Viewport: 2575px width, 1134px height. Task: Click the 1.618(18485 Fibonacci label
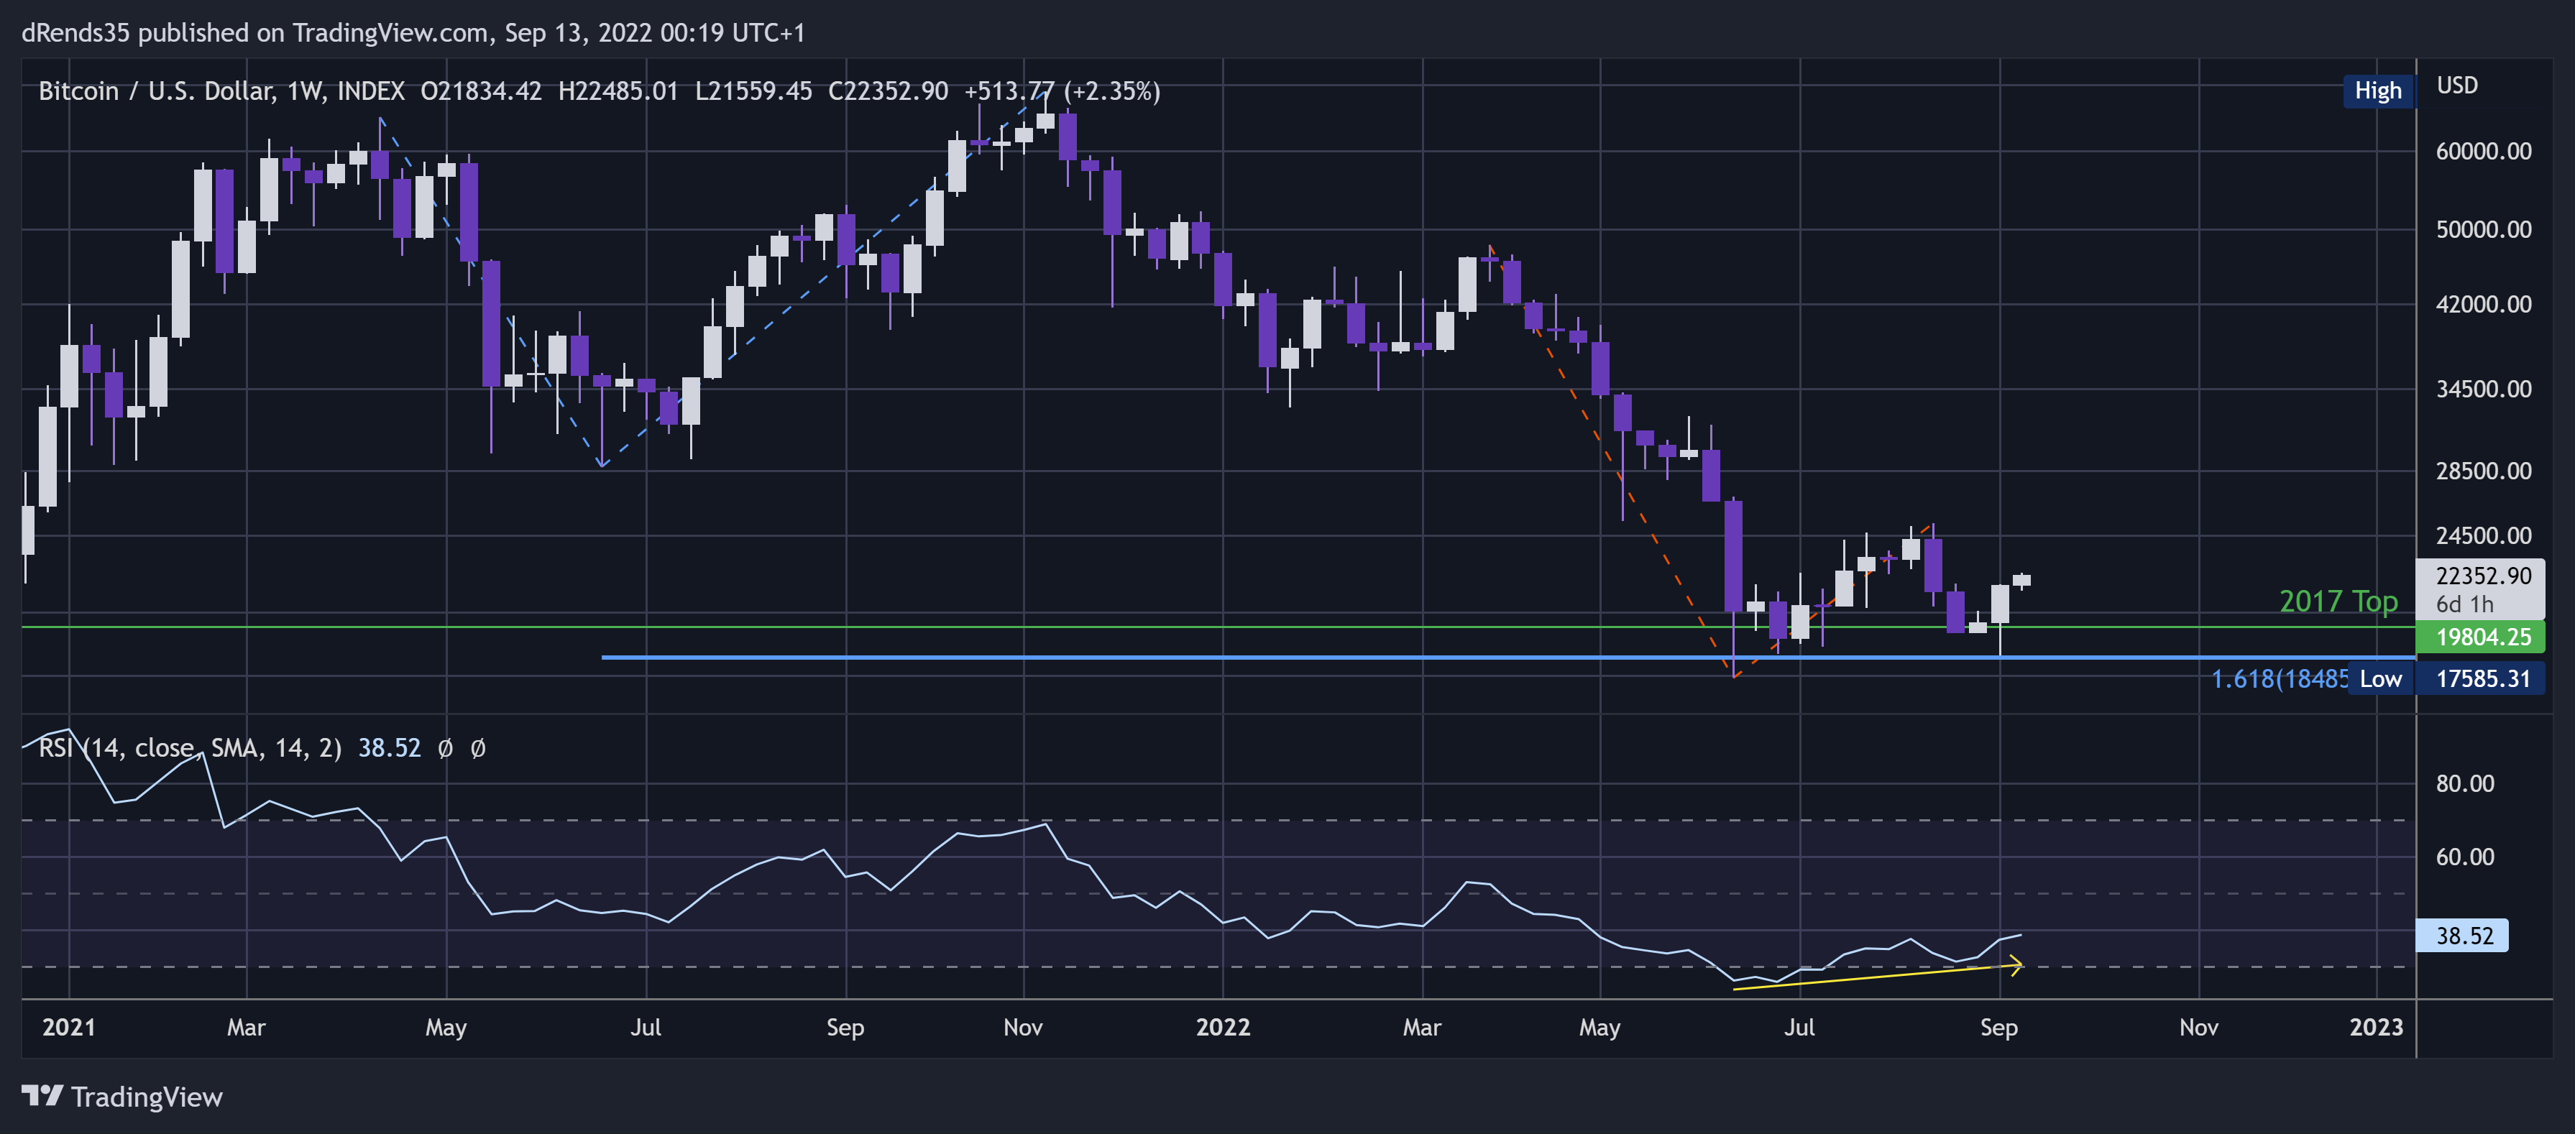coord(2279,678)
